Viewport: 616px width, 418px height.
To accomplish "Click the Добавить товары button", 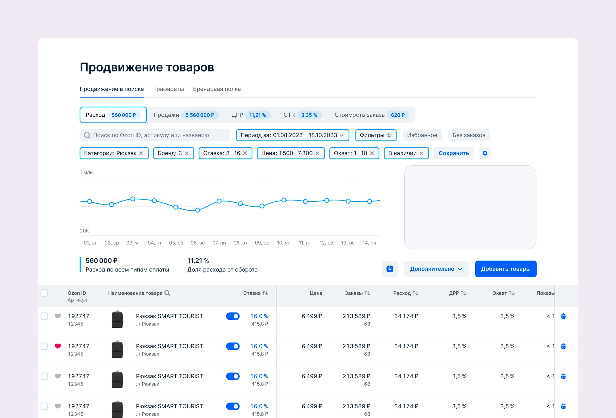I will [x=506, y=269].
